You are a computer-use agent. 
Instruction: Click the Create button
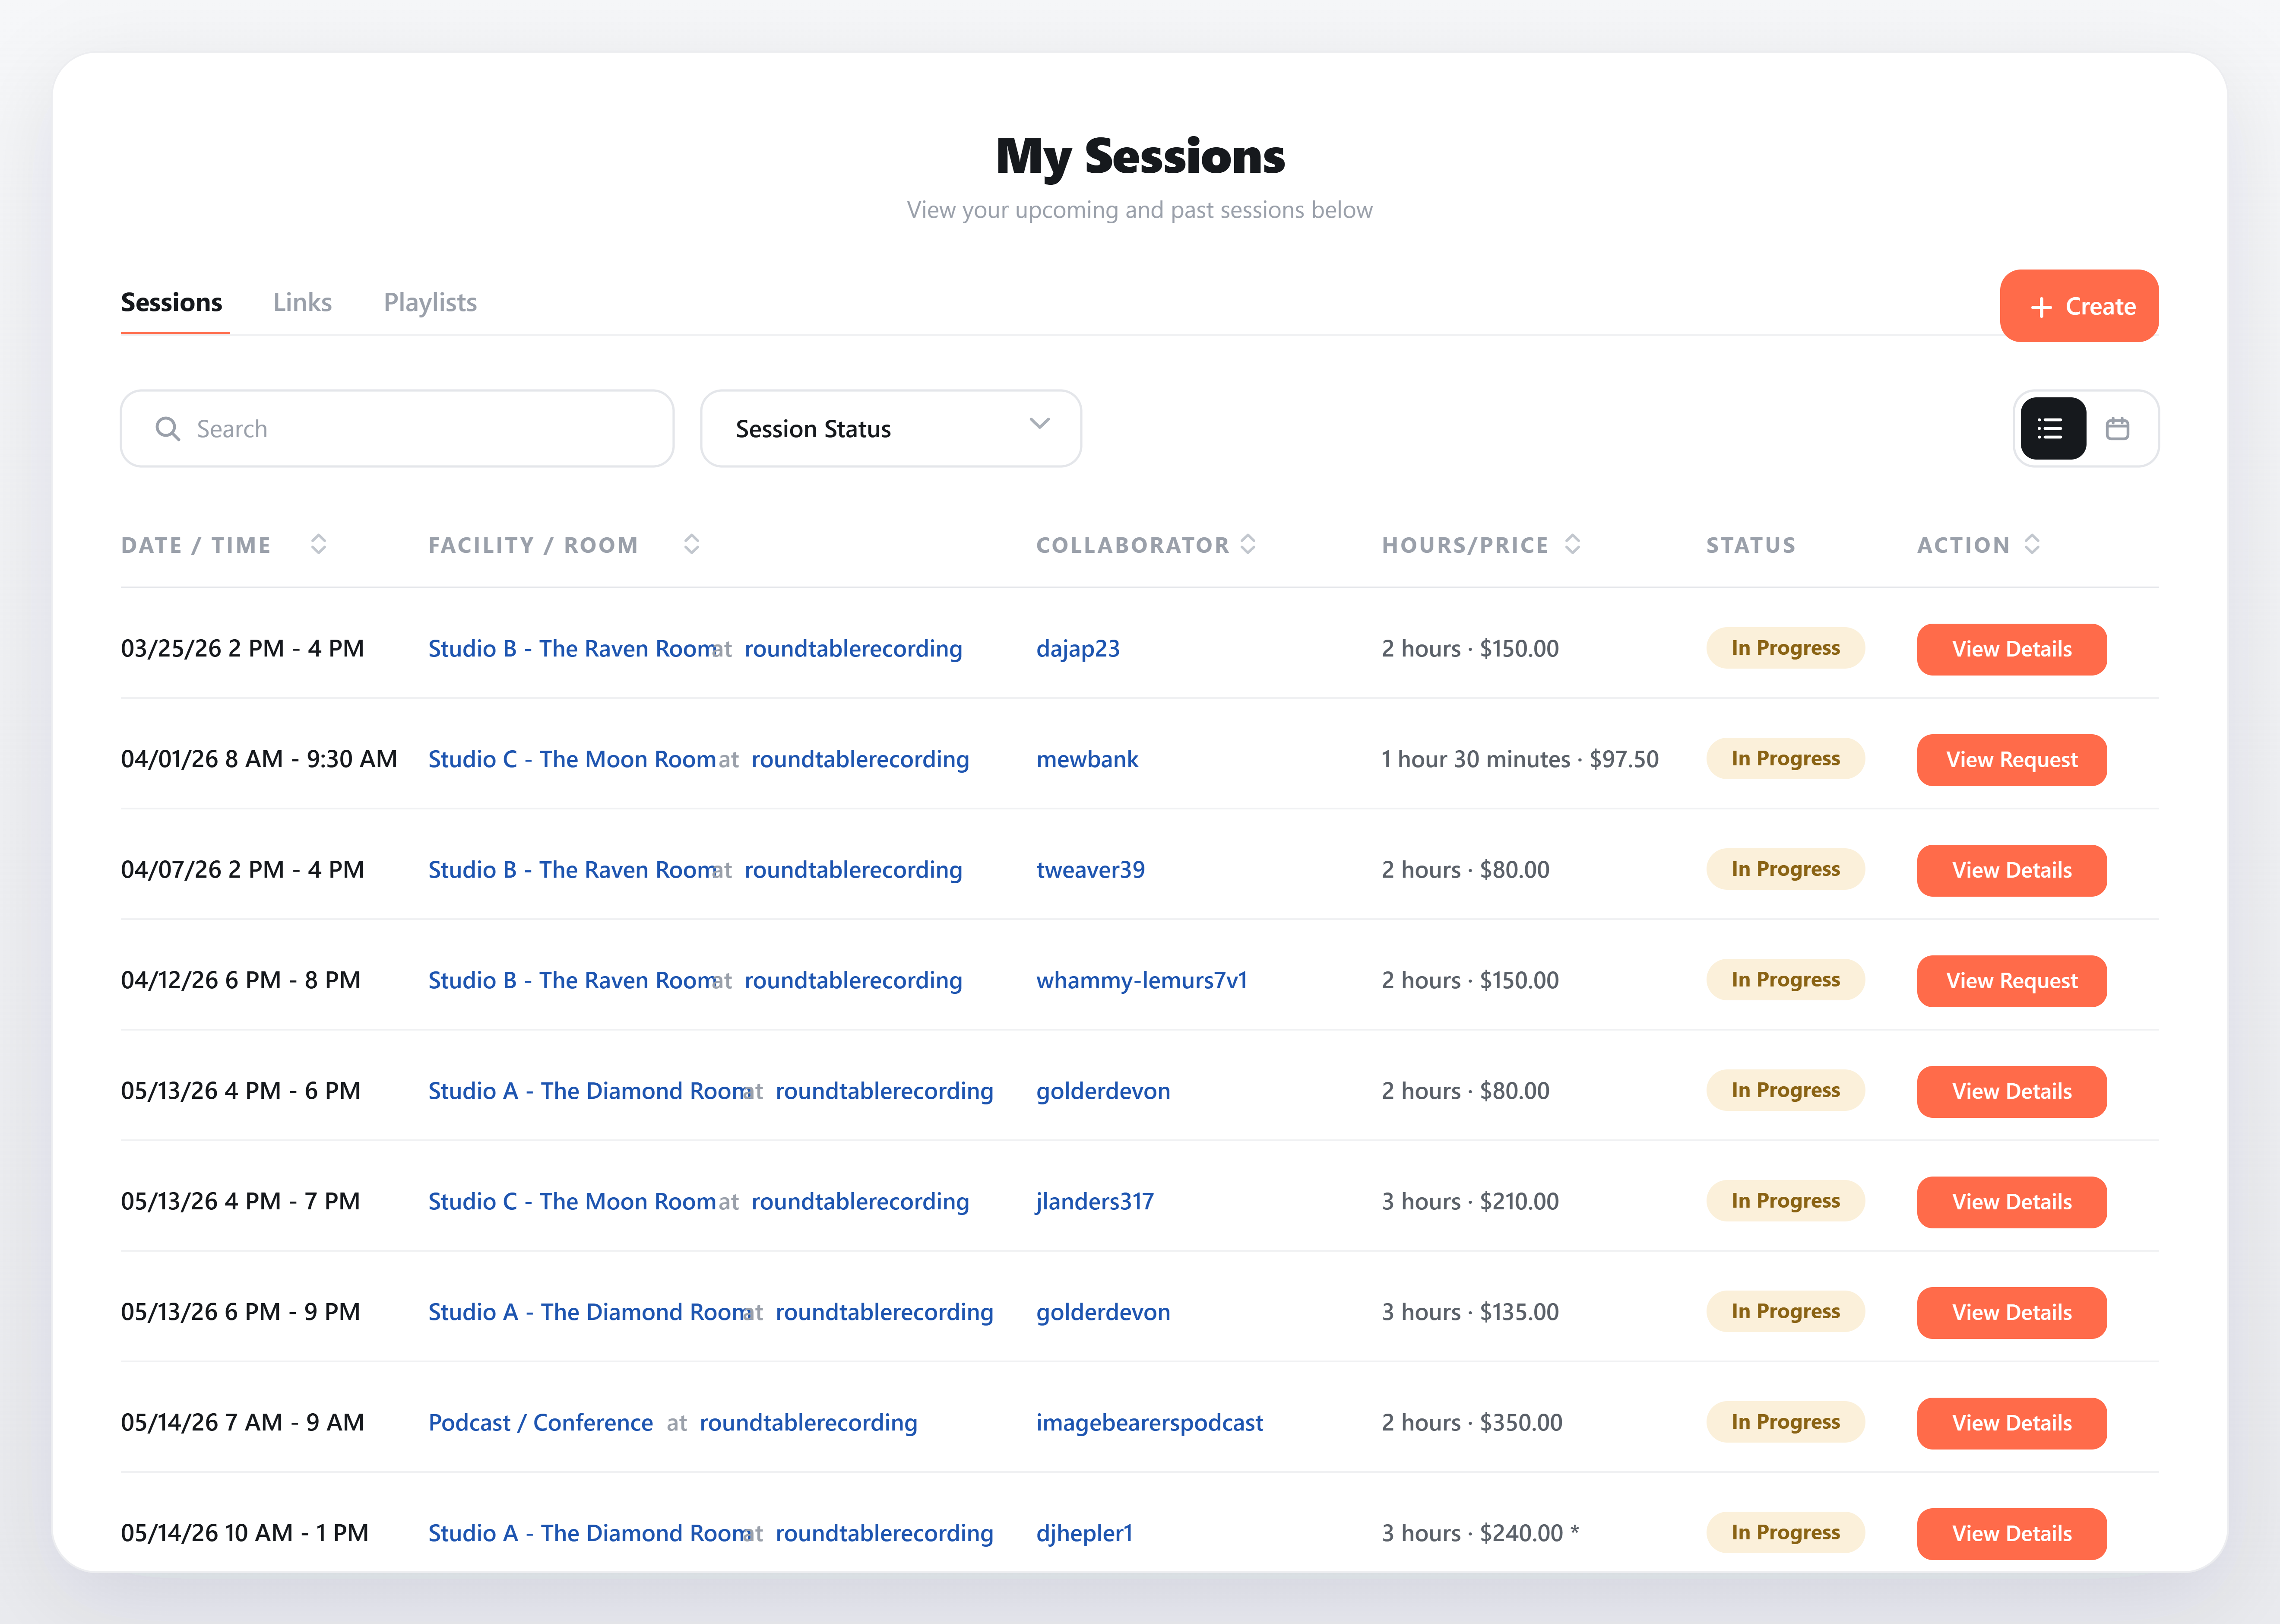pos(2079,306)
